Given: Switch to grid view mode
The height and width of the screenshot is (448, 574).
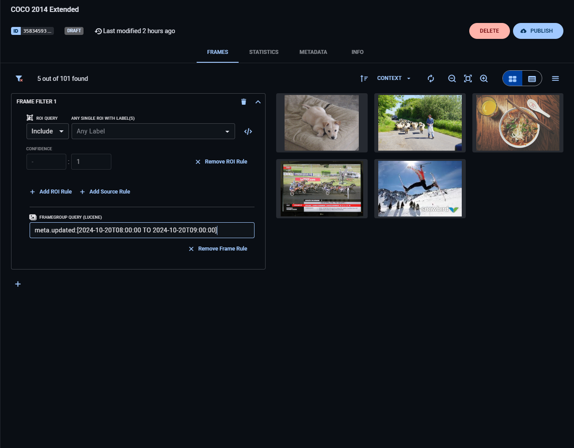Looking at the screenshot, I should click(513, 79).
